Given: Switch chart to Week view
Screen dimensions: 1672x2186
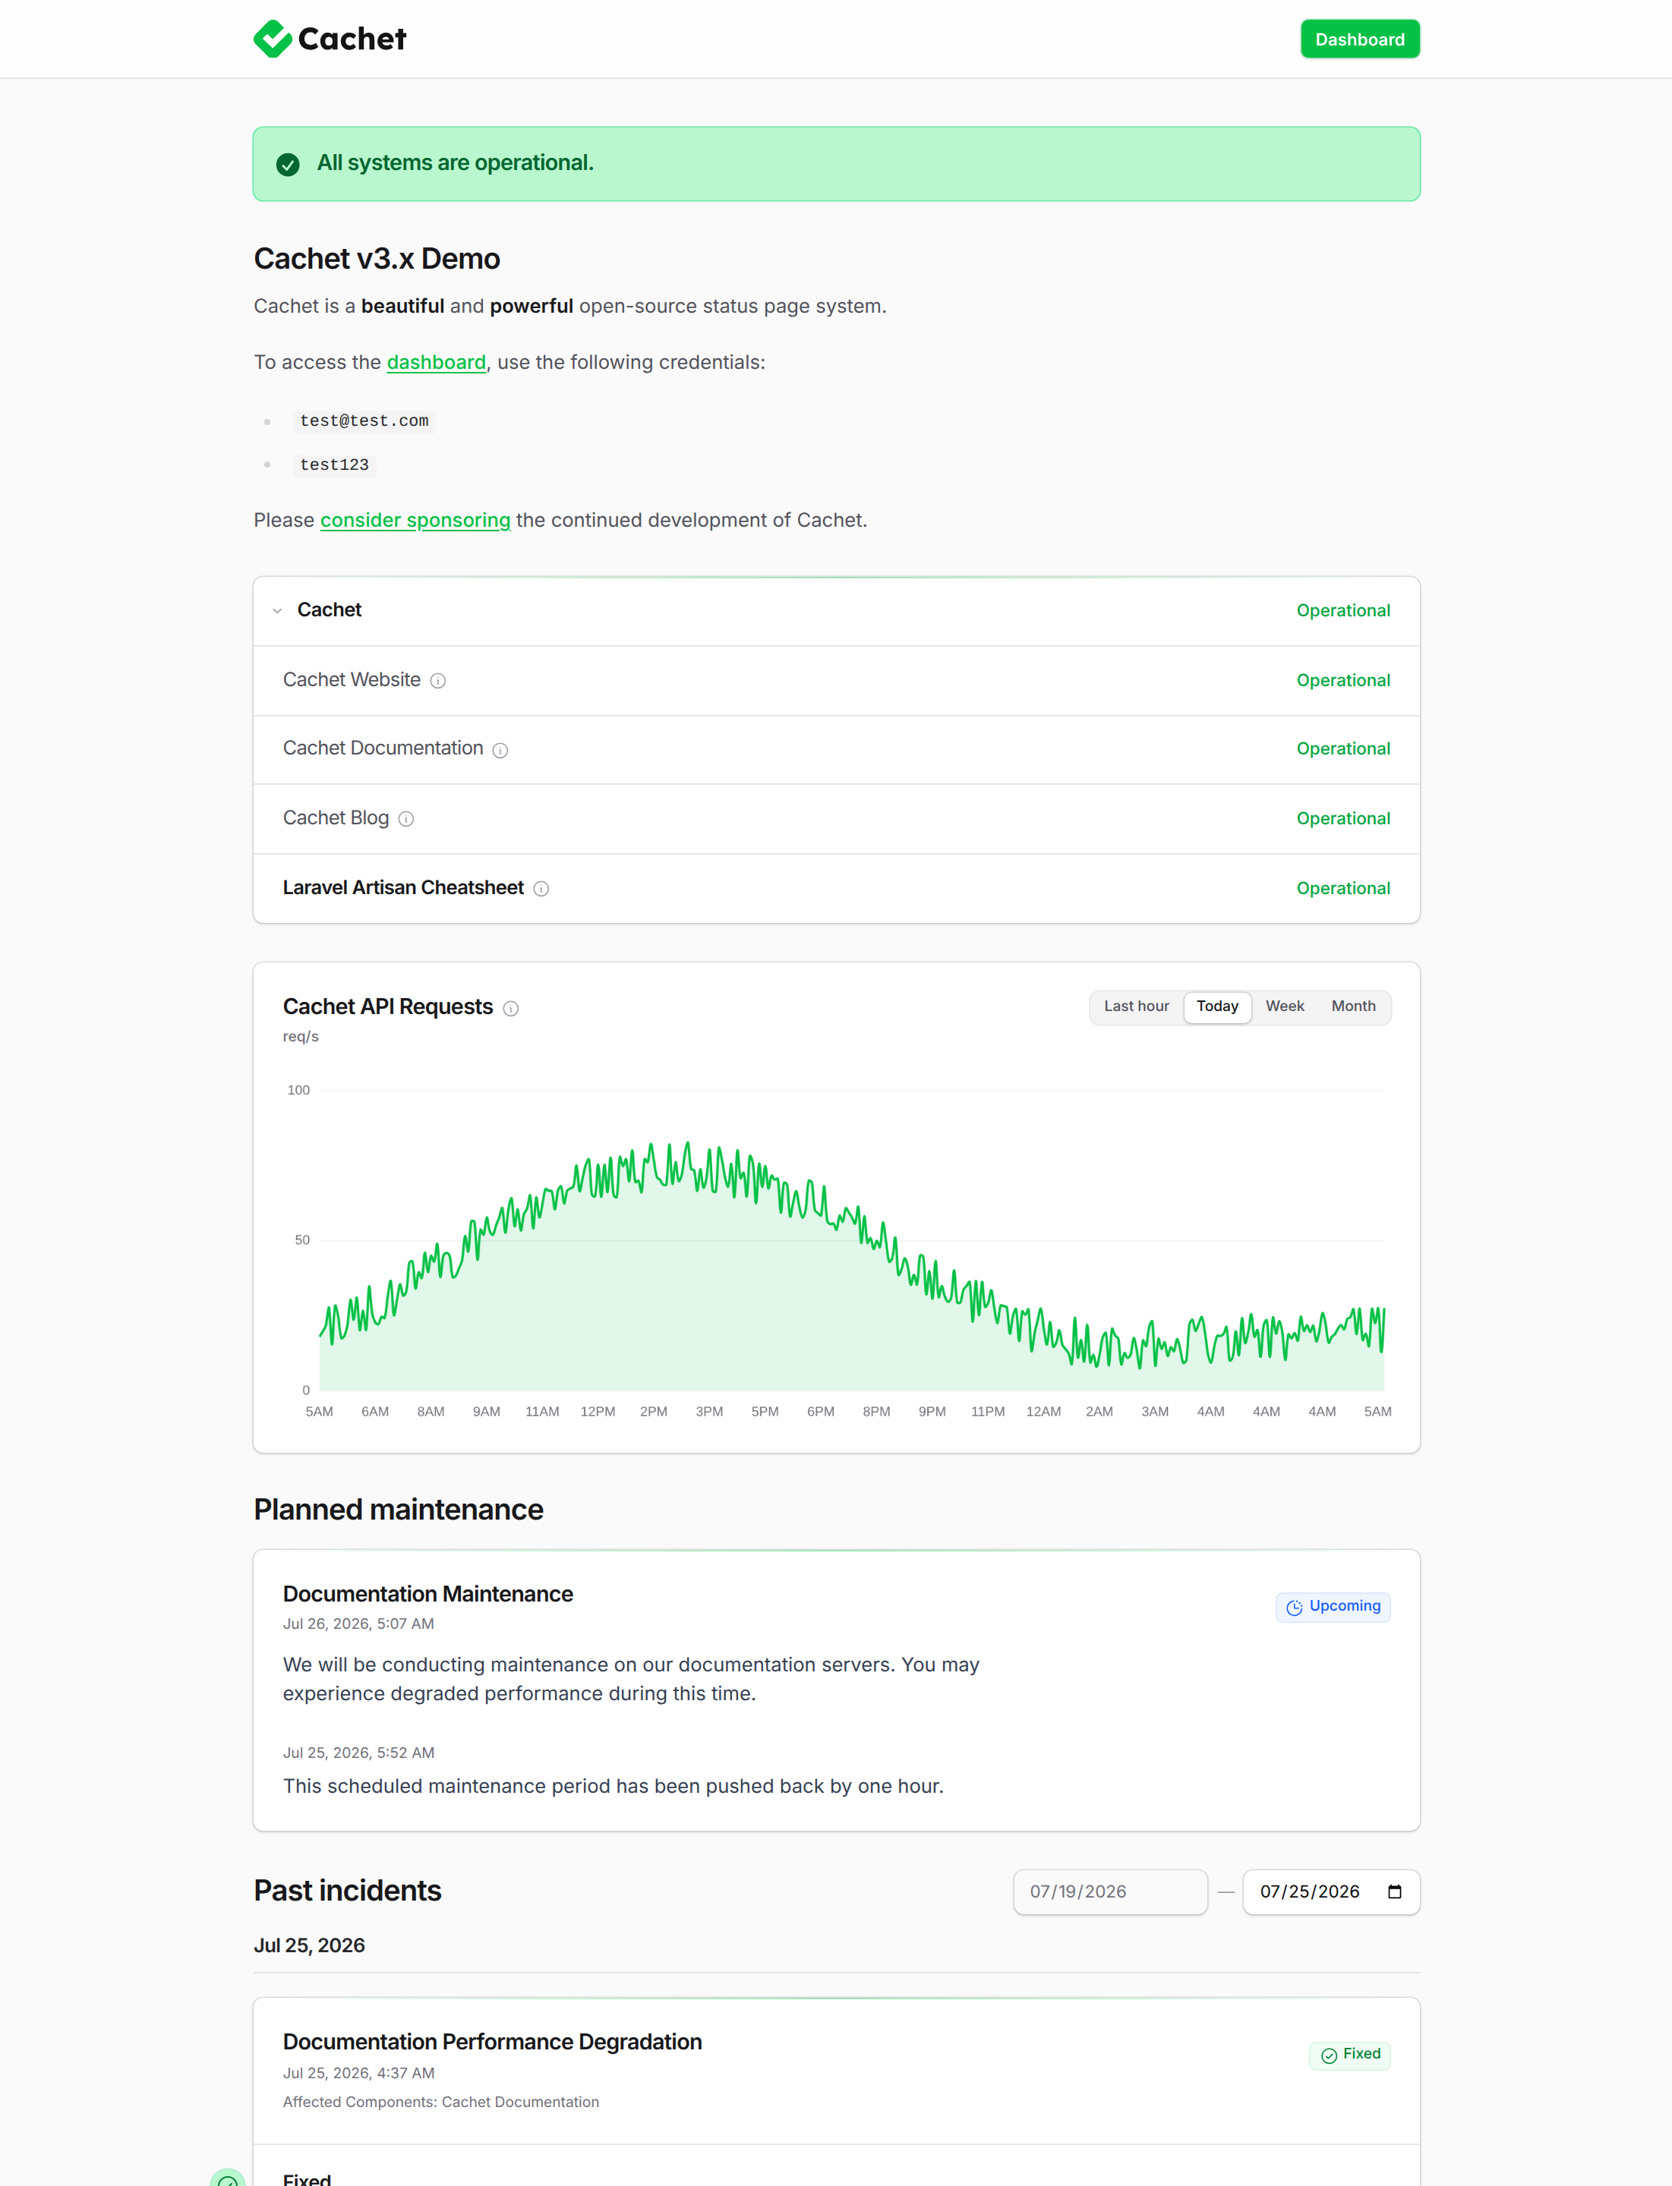Looking at the screenshot, I should [x=1285, y=1006].
